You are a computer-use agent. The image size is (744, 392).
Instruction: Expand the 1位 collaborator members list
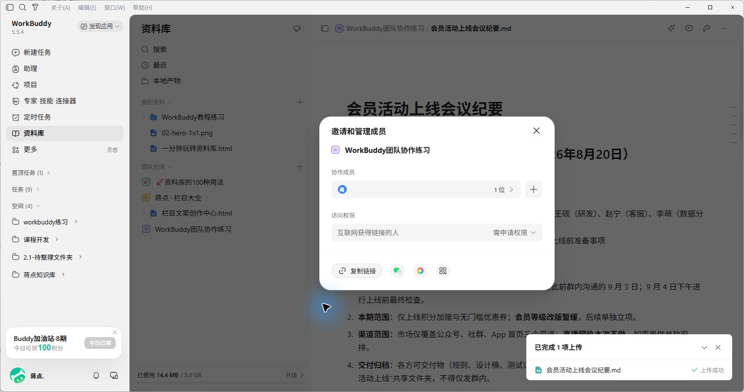point(426,190)
